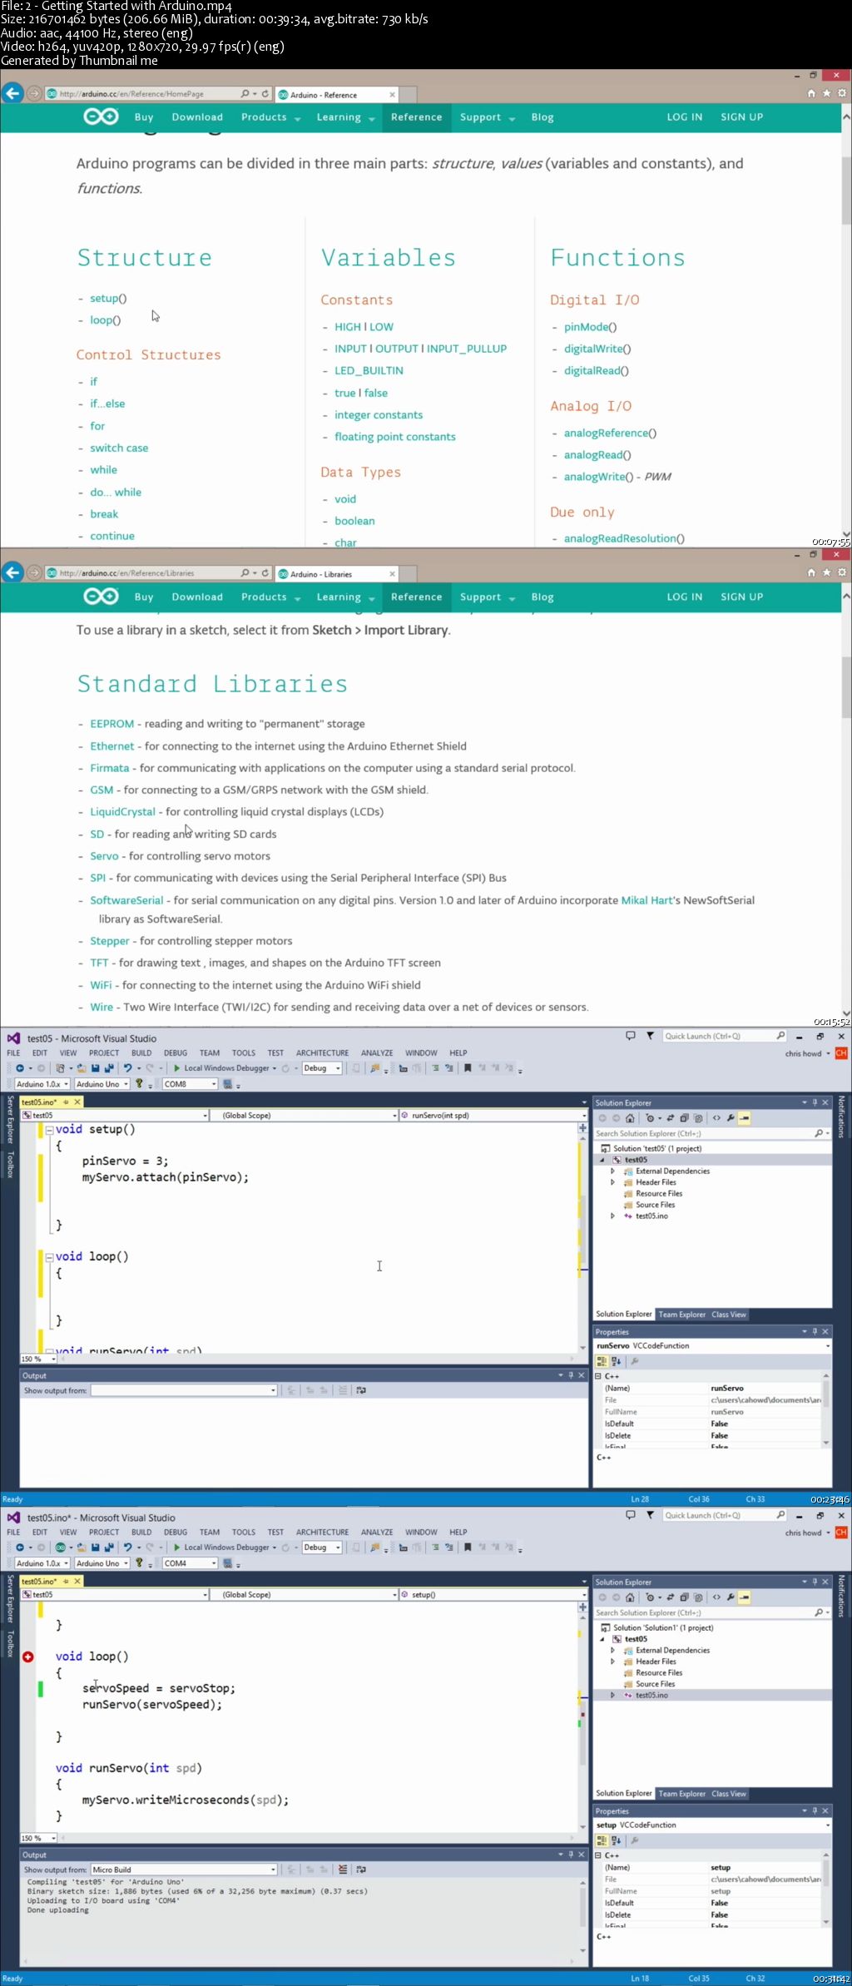Toggle word wrap in COM4 Output panel
Image resolution: width=852 pixels, height=1986 pixels.
tap(361, 1870)
